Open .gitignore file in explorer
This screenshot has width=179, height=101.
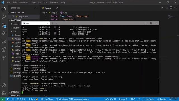(x=16, y=65)
